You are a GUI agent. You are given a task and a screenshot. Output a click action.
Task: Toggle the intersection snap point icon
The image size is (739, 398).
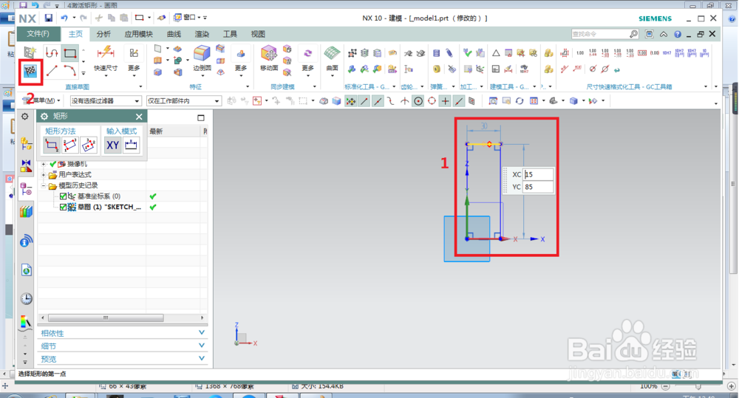click(x=405, y=101)
